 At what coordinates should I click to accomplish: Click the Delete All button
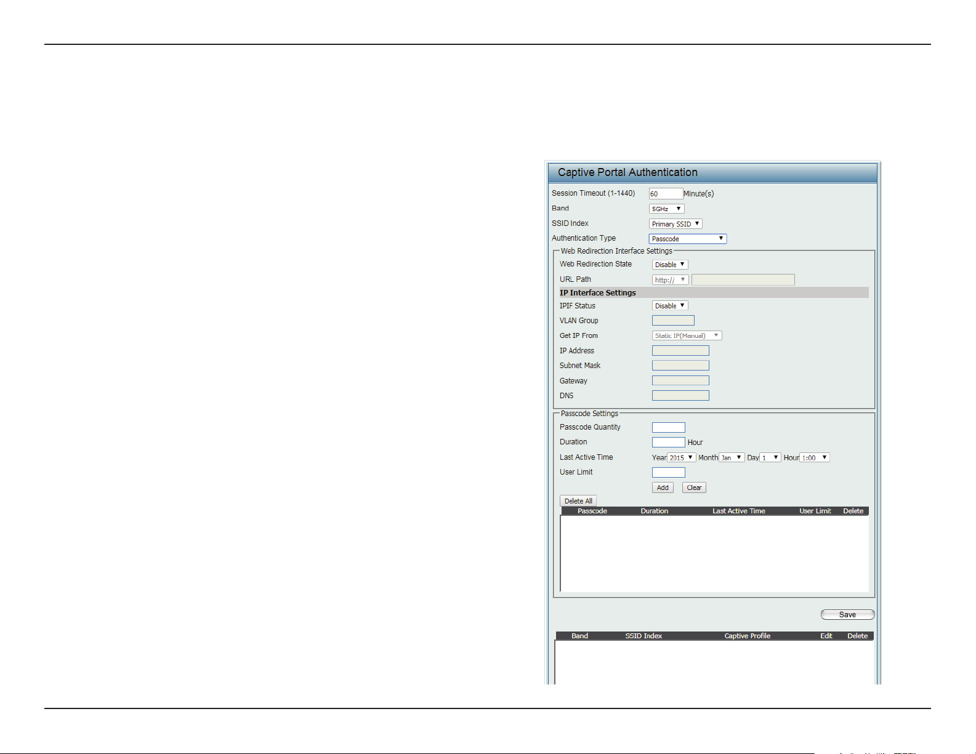(578, 501)
